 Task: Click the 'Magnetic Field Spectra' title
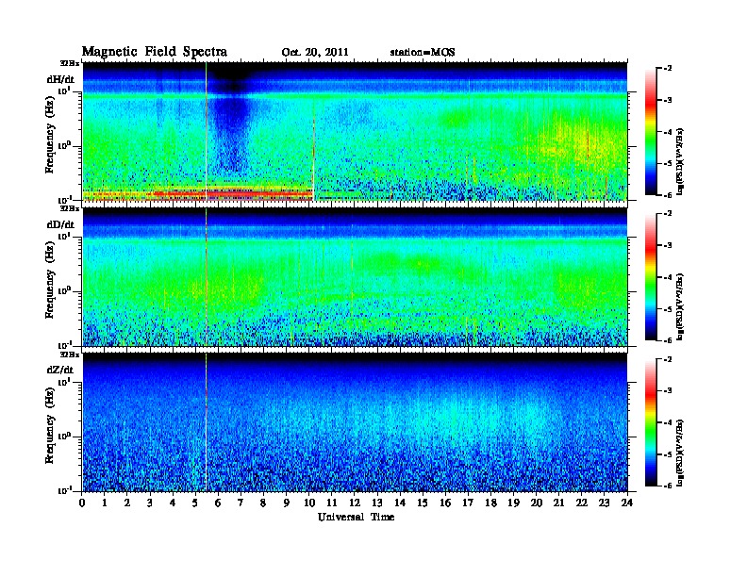pyautogui.click(x=155, y=52)
